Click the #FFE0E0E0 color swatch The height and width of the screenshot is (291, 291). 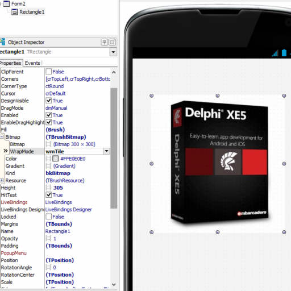coord(55,159)
